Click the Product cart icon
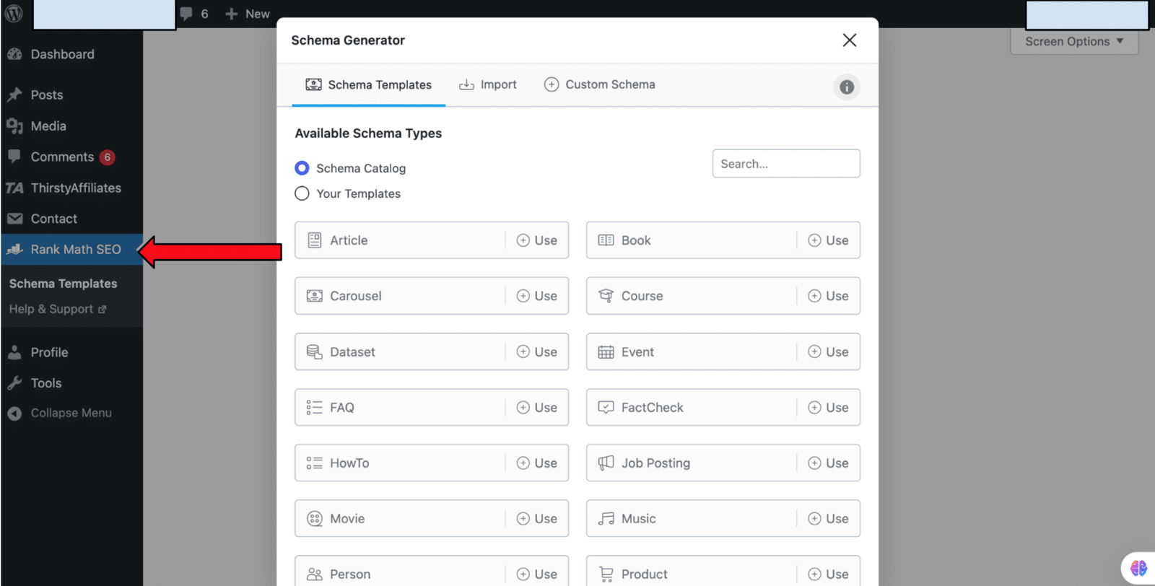 tap(606, 574)
